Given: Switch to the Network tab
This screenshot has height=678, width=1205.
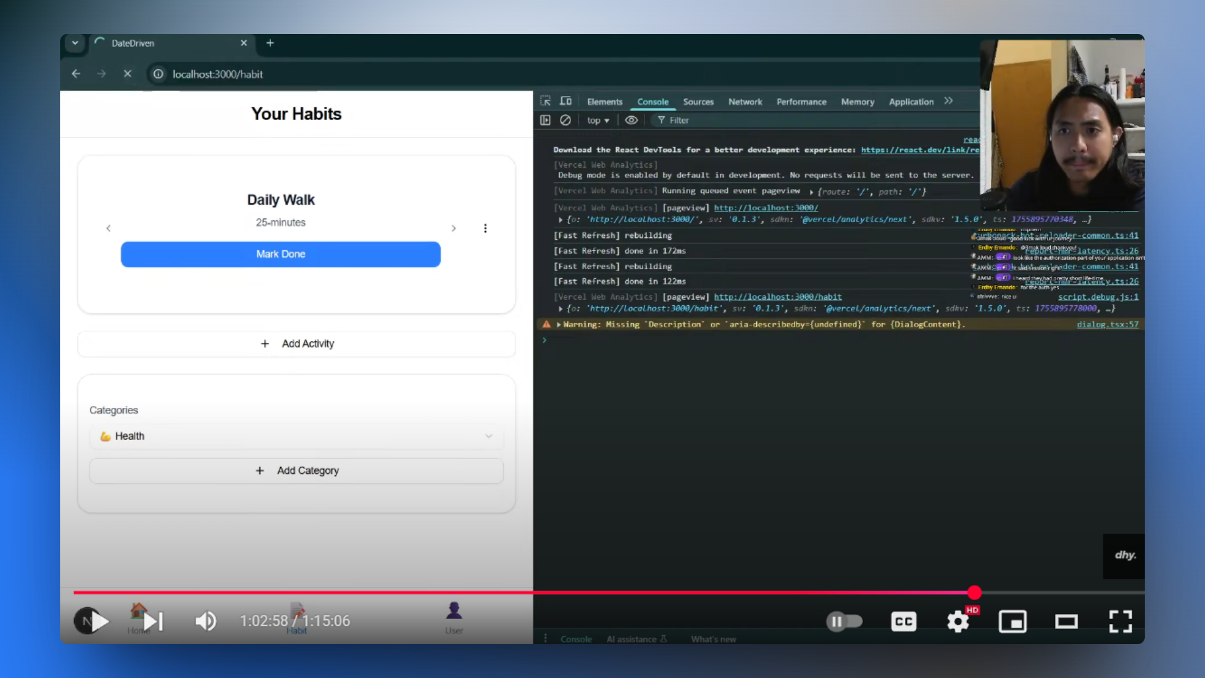Looking at the screenshot, I should pyautogui.click(x=745, y=102).
